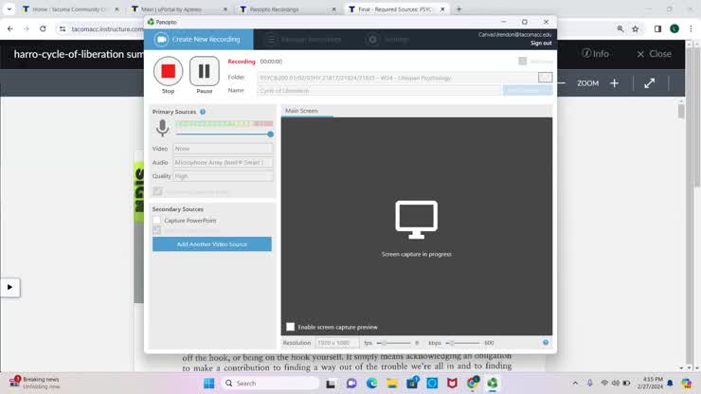Stop the recording with the red Stop button

click(x=168, y=71)
